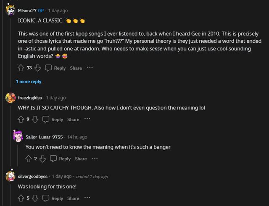Image resolution: width=269 pixels, height=206 pixels.
Task: Downvote freezingkiss's comment
Action: coord(35,119)
